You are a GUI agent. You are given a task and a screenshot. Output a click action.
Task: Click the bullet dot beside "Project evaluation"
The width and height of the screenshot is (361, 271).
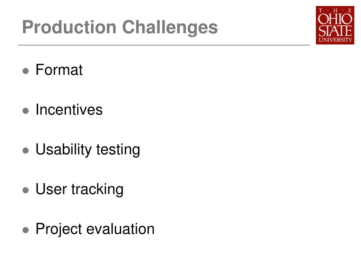pyautogui.click(x=25, y=230)
